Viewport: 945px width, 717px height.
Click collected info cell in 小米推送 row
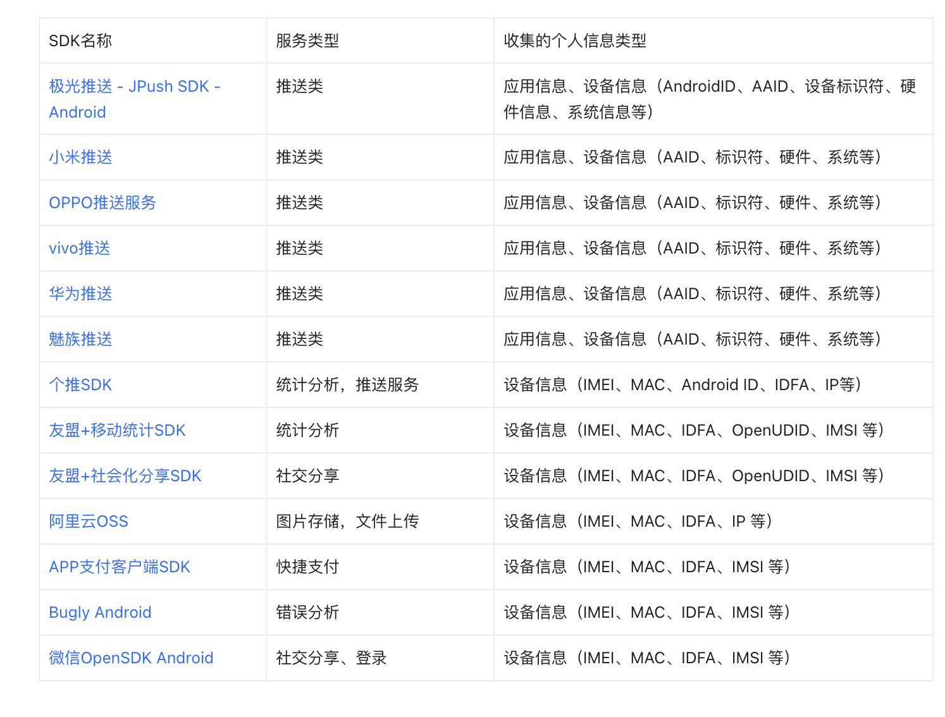713,157
